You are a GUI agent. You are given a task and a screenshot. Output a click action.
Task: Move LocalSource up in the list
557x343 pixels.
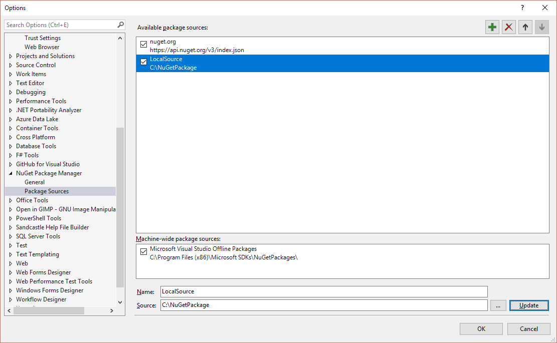pos(525,27)
